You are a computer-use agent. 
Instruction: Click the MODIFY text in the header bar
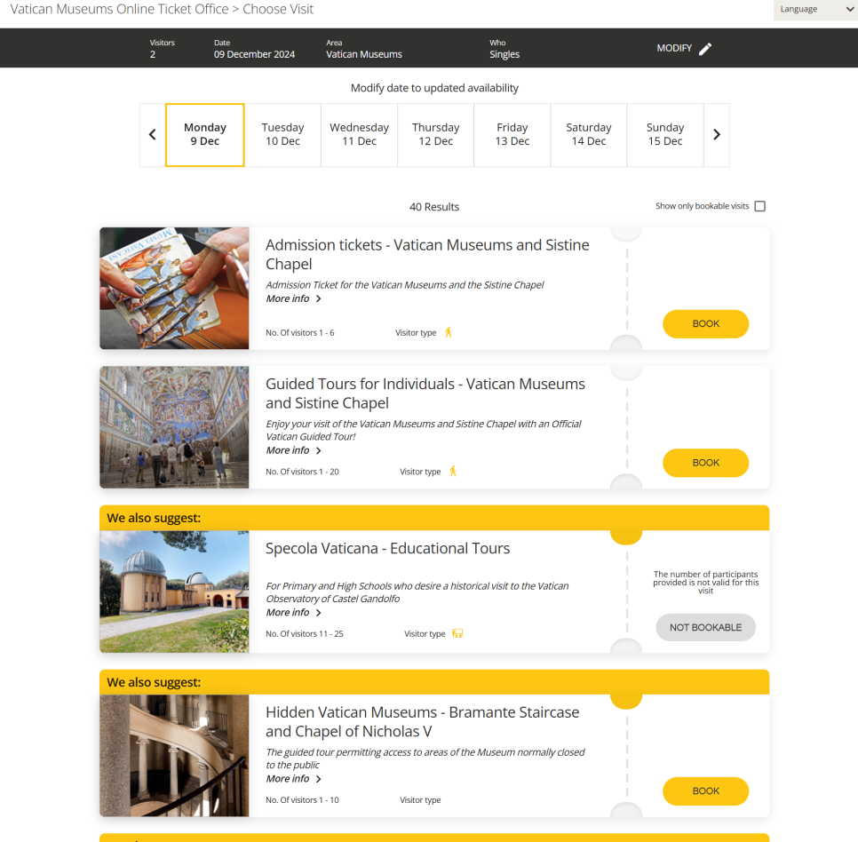pyautogui.click(x=674, y=48)
